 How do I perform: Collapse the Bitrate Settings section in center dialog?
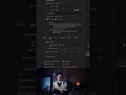pyautogui.click(x=45, y=42)
